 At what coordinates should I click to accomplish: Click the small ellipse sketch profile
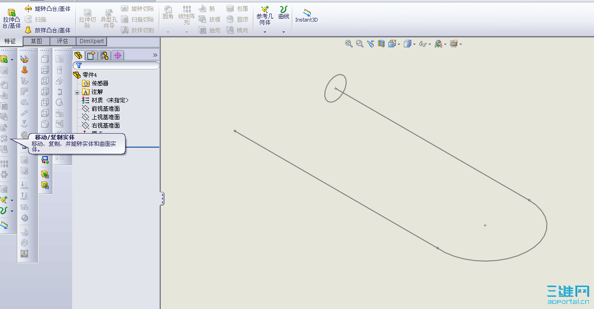[335, 88]
